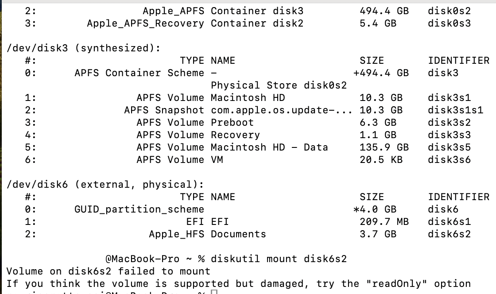Click the "/dev/disk6 (external, physical)" header
The width and height of the screenshot is (496, 294).
tap(105, 185)
